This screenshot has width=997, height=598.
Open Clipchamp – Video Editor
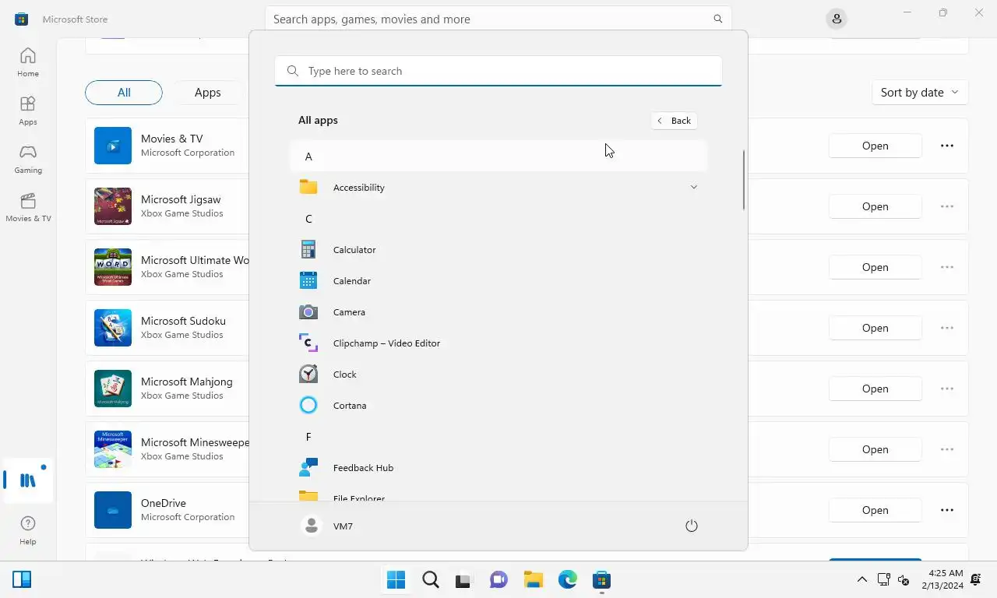pyautogui.click(x=498, y=343)
